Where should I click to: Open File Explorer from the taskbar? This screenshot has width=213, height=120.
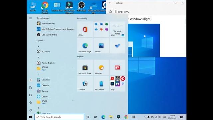[111, 117]
